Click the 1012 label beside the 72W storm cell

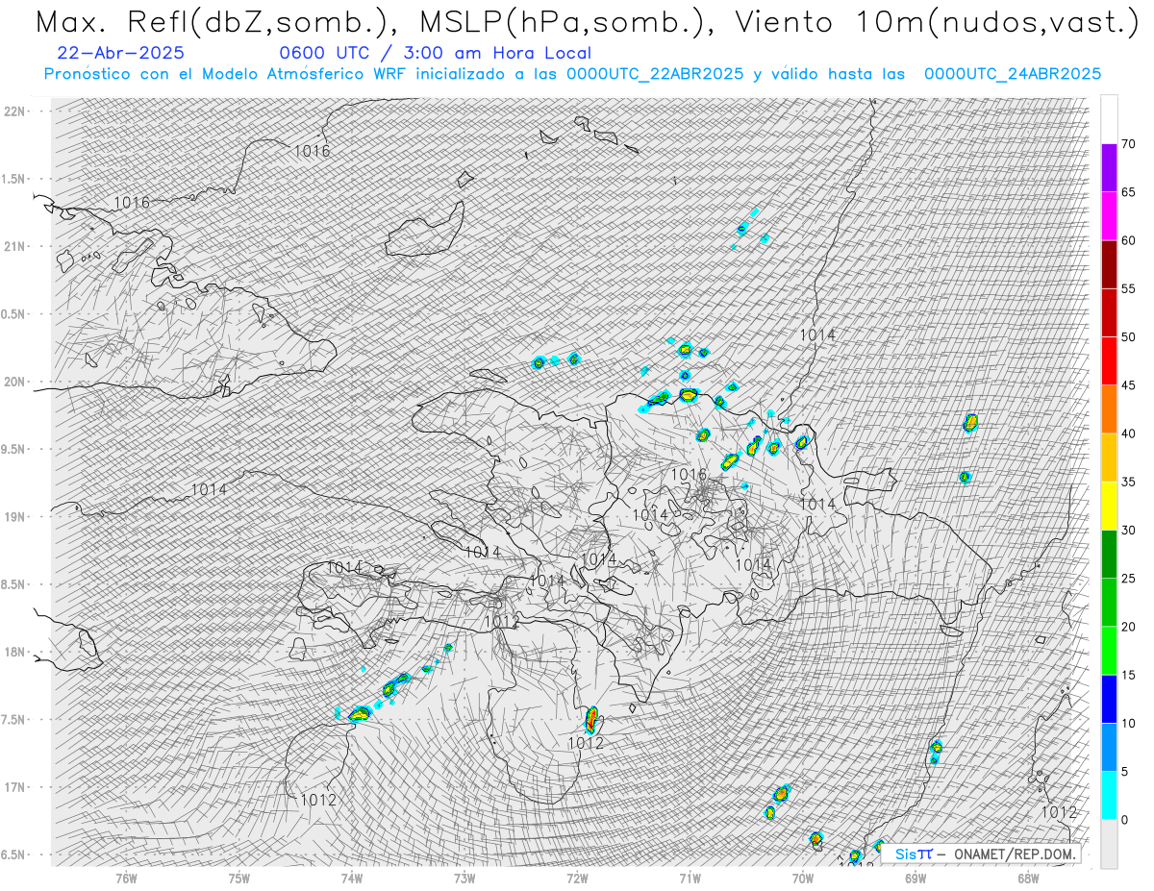click(585, 743)
